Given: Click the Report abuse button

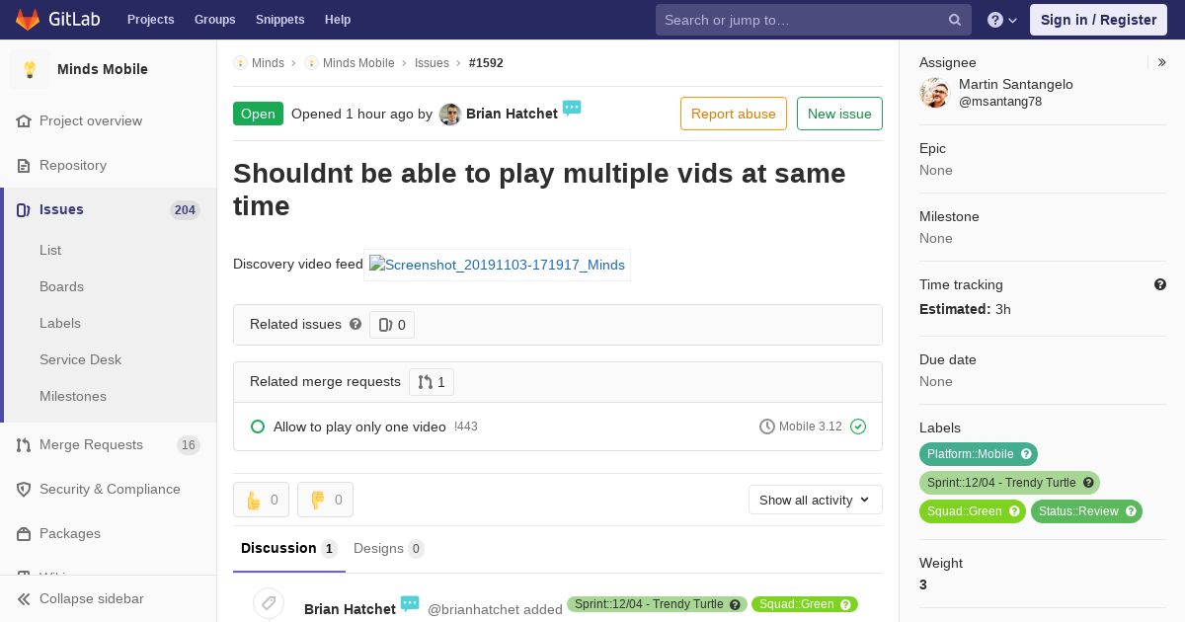Looking at the screenshot, I should coord(734,114).
